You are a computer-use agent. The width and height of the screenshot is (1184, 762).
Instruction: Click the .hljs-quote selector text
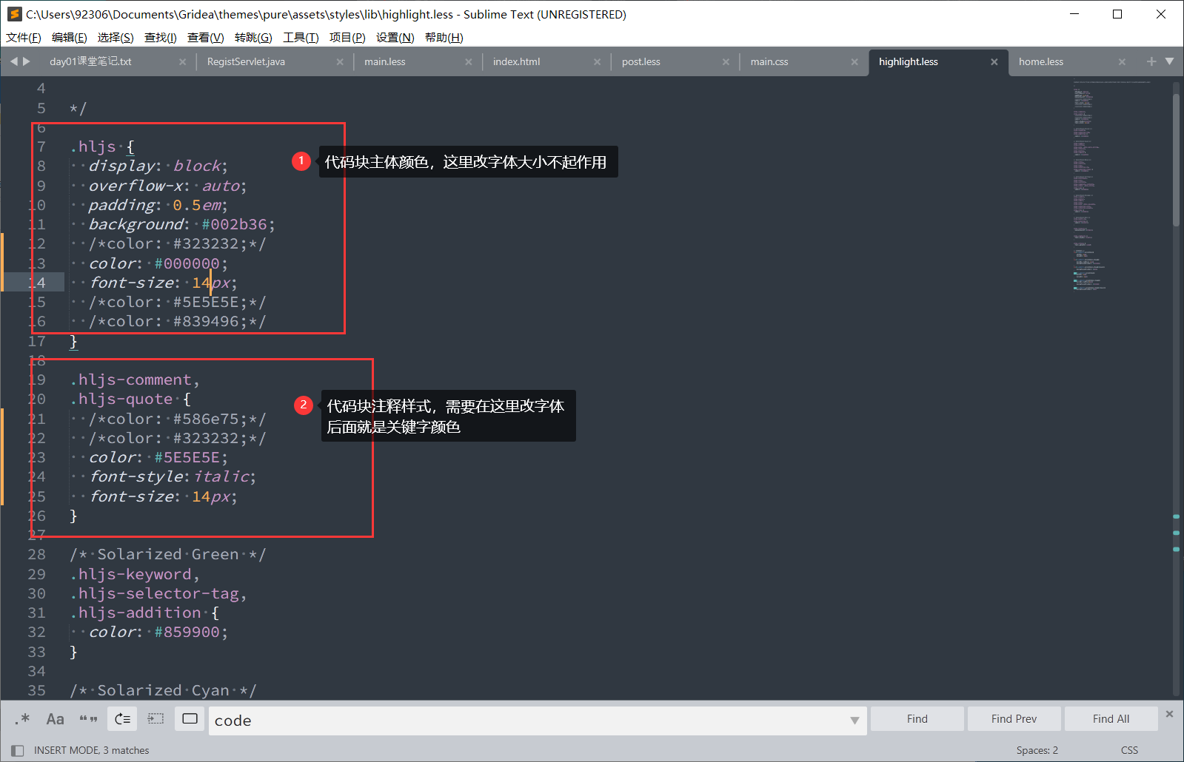pos(121,399)
